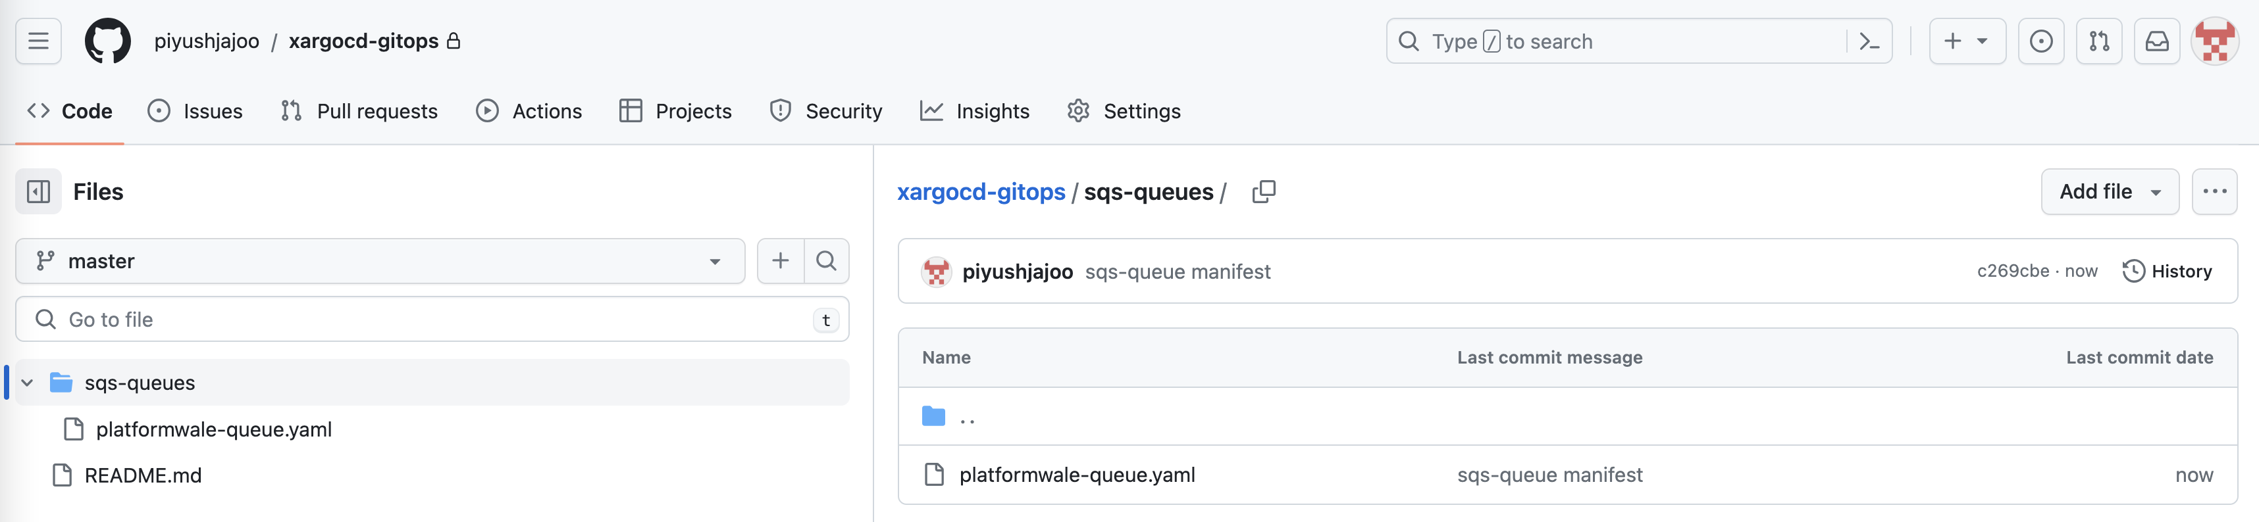The width and height of the screenshot is (2259, 522).
Task: Open the commit History
Action: 2167,272
